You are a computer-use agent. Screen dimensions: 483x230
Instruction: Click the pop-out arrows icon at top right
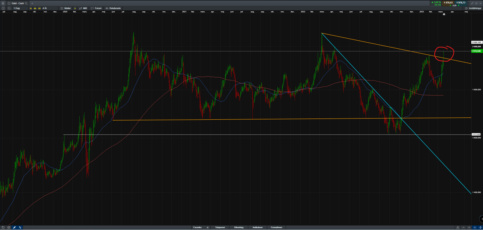tap(472, 3)
